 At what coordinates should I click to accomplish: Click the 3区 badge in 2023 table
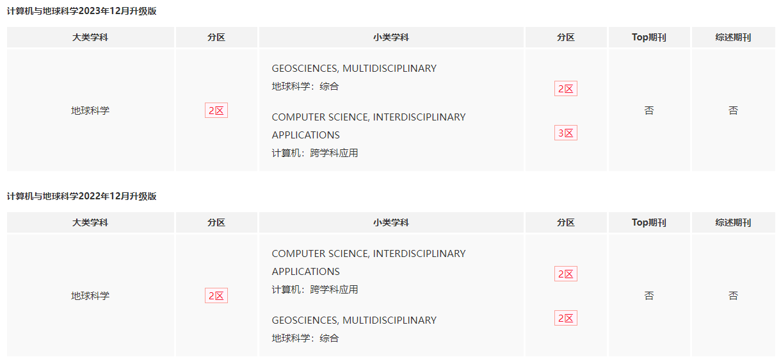pyautogui.click(x=566, y=133)
